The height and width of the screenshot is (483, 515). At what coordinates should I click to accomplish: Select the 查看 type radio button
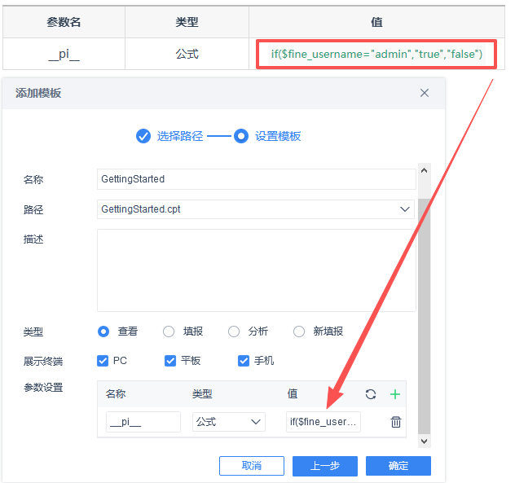click(103, 332)
